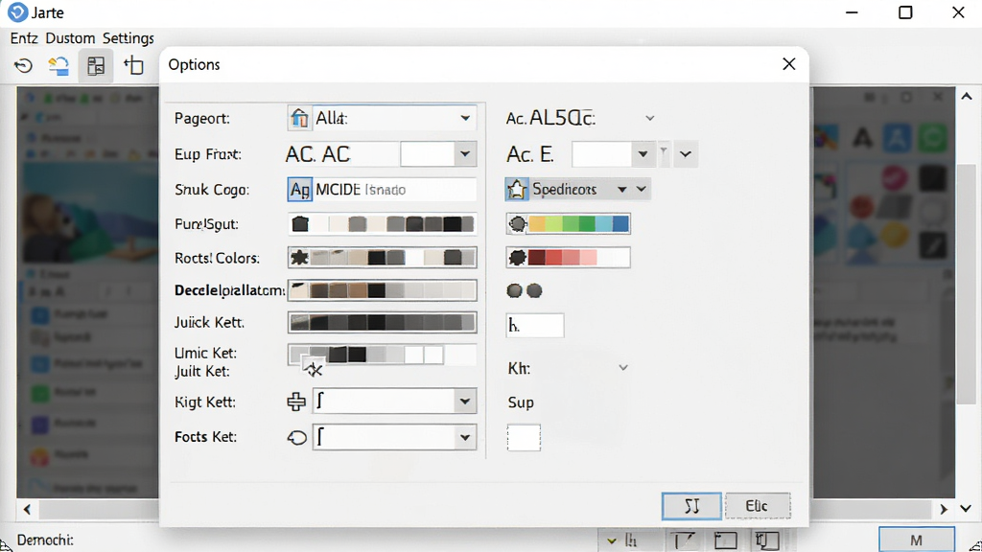Click the scissors icon under Umic Ket palette
Screen dimensions: 982x552
coord(313,369)
